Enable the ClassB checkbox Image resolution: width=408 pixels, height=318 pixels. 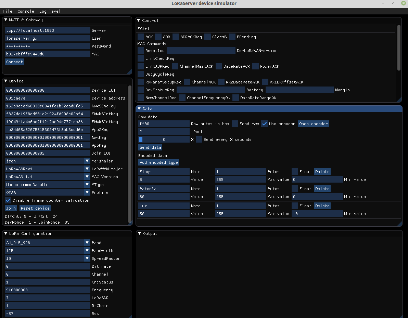208,37
